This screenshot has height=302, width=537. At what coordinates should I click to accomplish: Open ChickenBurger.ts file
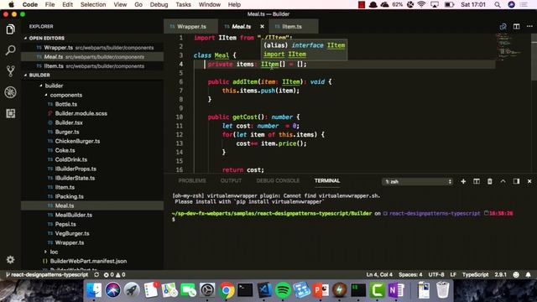(x=78, y=141)
